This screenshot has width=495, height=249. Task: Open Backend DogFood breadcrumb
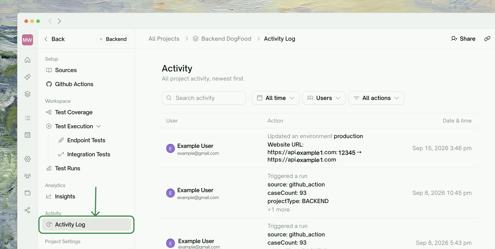pos(222,39)
